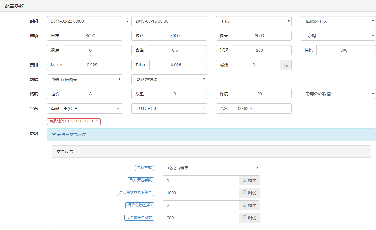Click the Maker fee input
This screenshot has width=376, height=230.
[x=94, y=65]
